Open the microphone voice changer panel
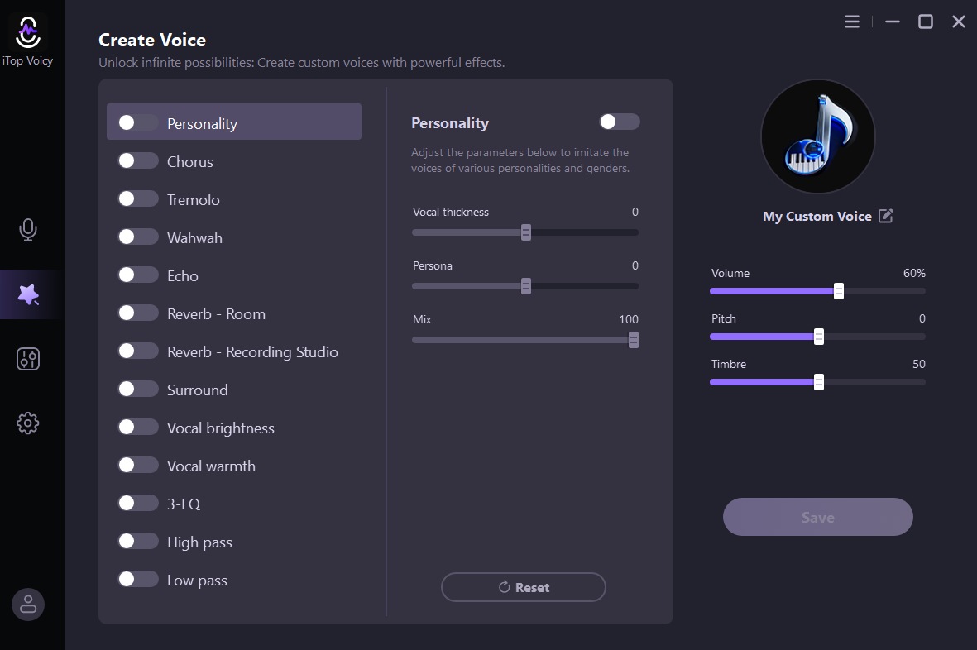Screen dimensions: 977x650 pyautogui.click(x=28, y=230)
